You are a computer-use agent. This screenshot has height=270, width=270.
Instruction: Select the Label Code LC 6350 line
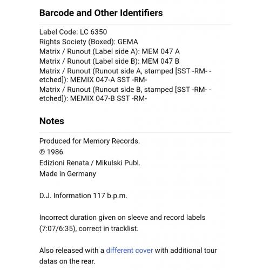(73, 32)
